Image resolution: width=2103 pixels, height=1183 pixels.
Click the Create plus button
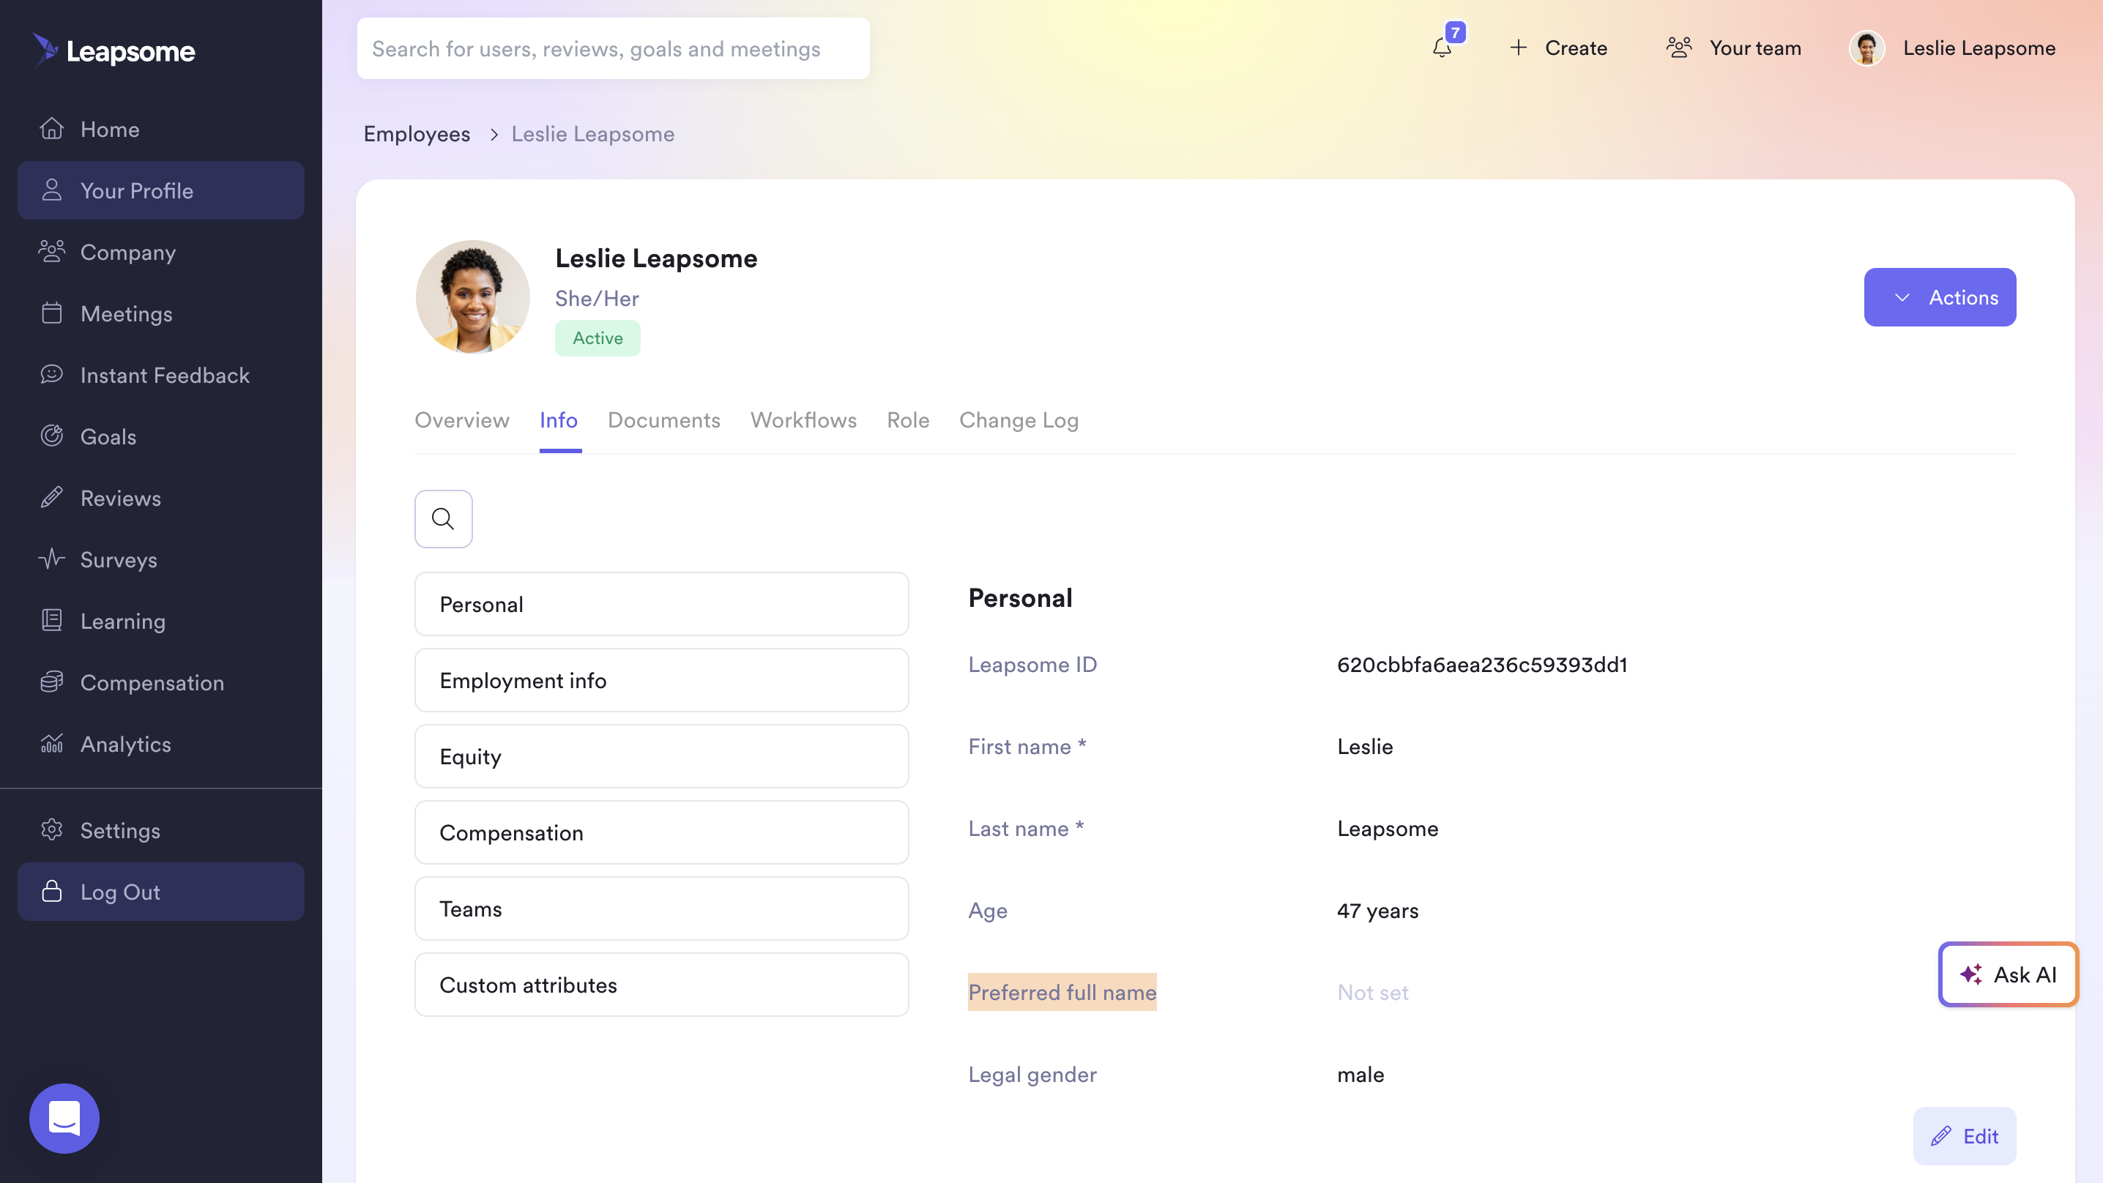(x=1558, y=48)
